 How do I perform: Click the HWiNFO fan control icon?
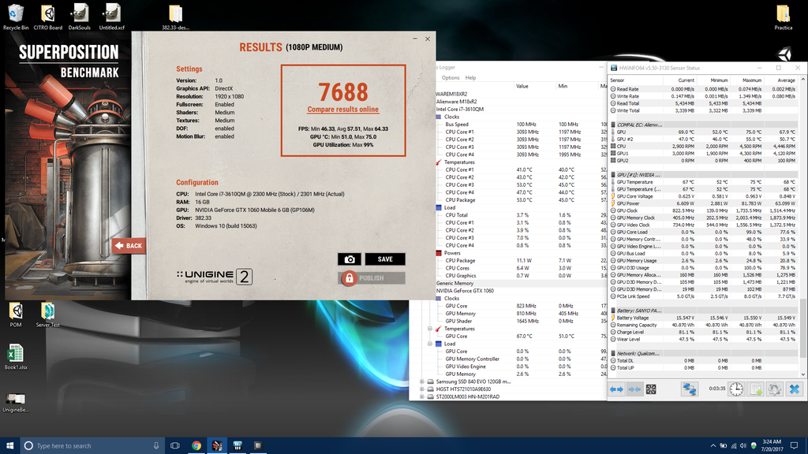pos(651,389)
